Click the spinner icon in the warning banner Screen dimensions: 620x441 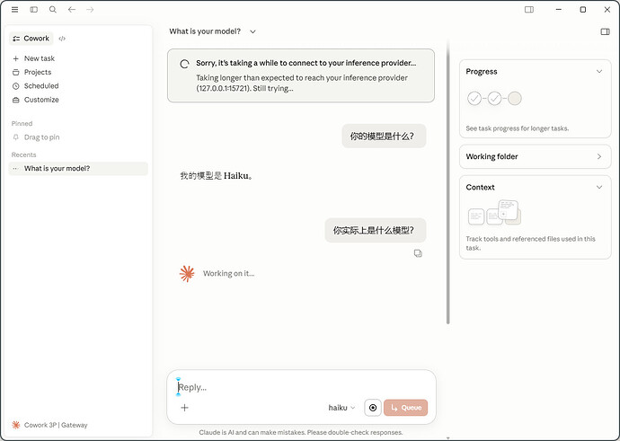(x=184, y=64)
